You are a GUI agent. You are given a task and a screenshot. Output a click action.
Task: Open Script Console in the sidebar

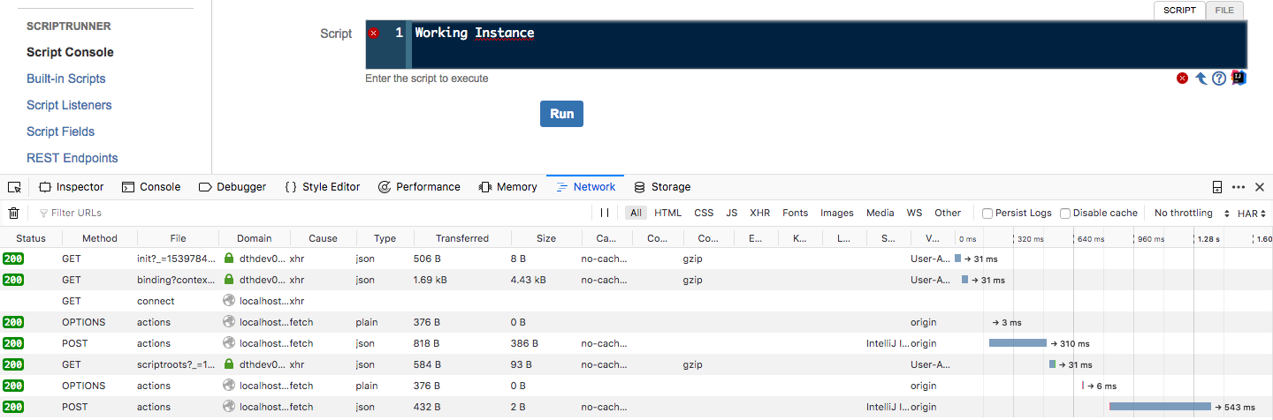70,52
